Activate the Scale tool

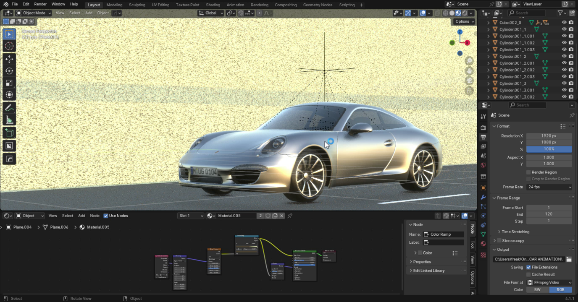[x=9, y=83]
